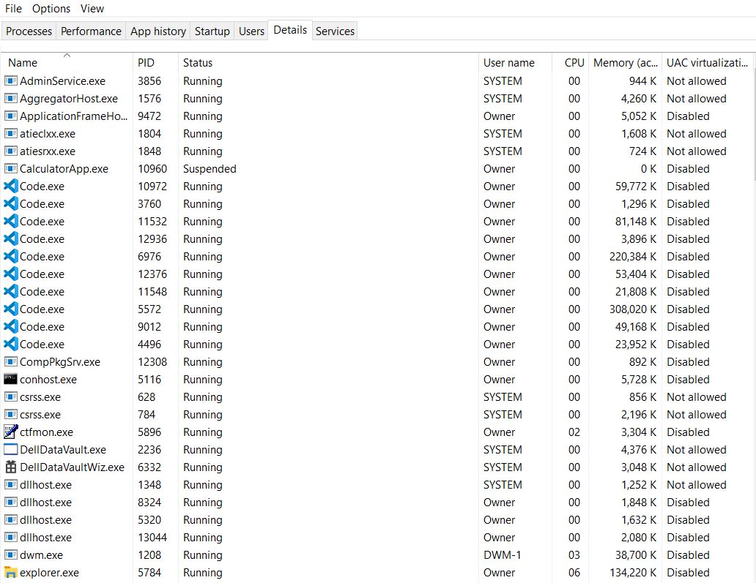Open the File menu
This screenshot has width=756, height=583.
click(13, 9)
